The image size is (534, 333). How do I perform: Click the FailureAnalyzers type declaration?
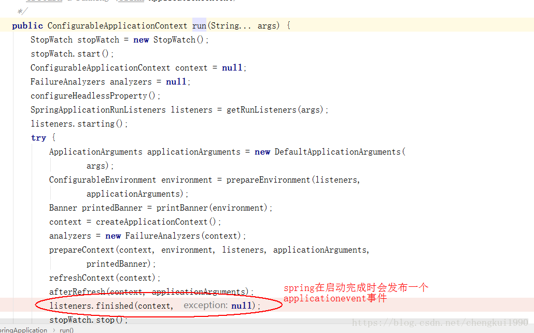click(67, 82)
